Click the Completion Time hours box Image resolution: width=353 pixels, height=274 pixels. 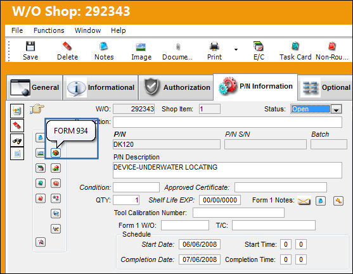286,259
